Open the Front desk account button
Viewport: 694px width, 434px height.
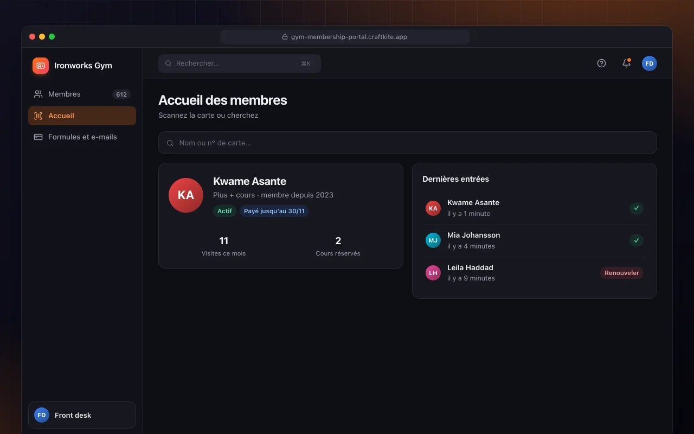coord(82,415)
